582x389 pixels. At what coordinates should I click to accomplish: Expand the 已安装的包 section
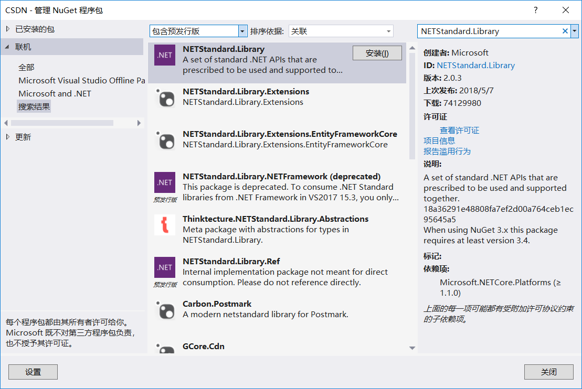click(8, 29)
